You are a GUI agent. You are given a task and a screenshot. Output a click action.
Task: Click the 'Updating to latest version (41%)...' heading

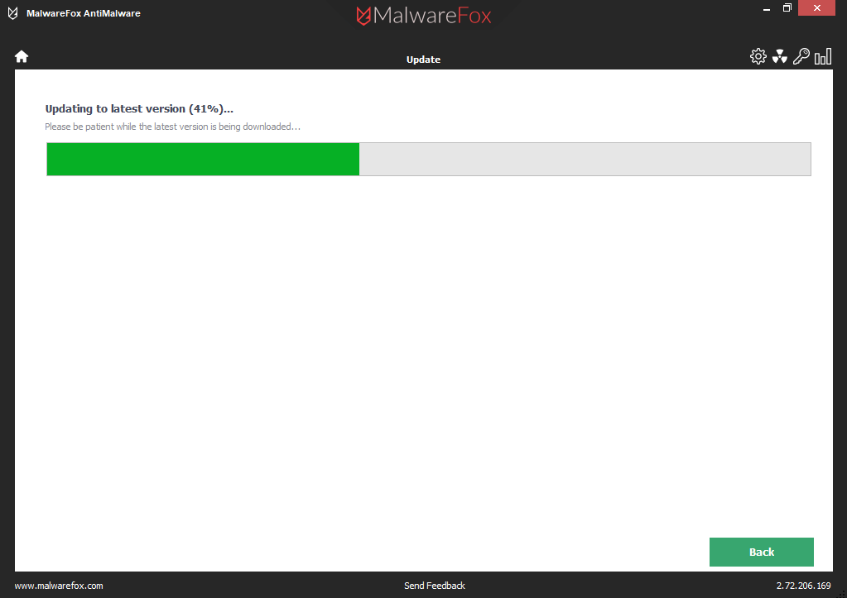139,108
